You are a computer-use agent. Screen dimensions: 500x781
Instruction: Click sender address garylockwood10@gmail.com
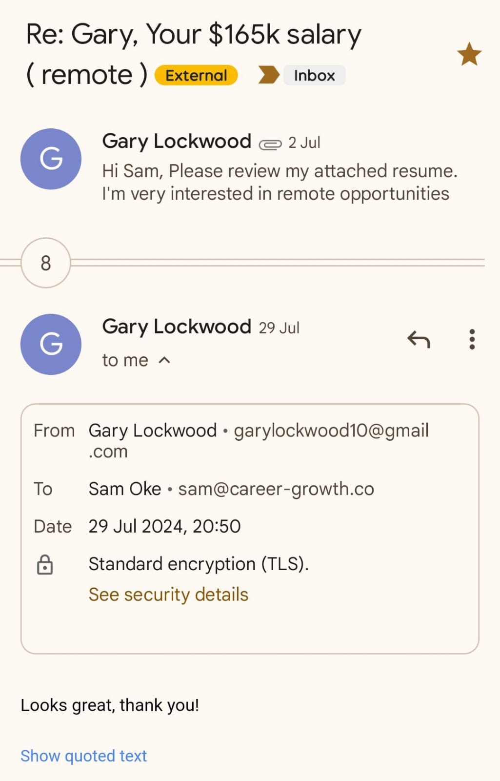[331, 431]
